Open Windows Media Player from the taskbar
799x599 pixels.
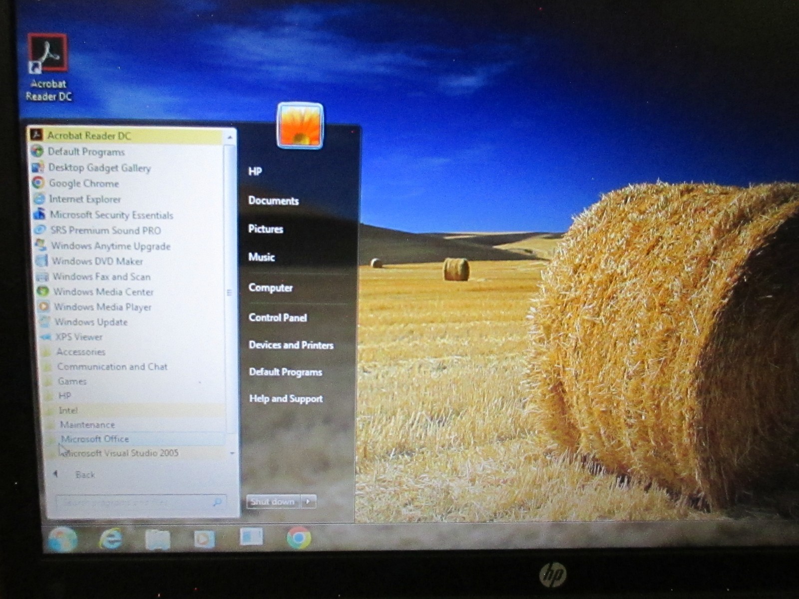204,539
